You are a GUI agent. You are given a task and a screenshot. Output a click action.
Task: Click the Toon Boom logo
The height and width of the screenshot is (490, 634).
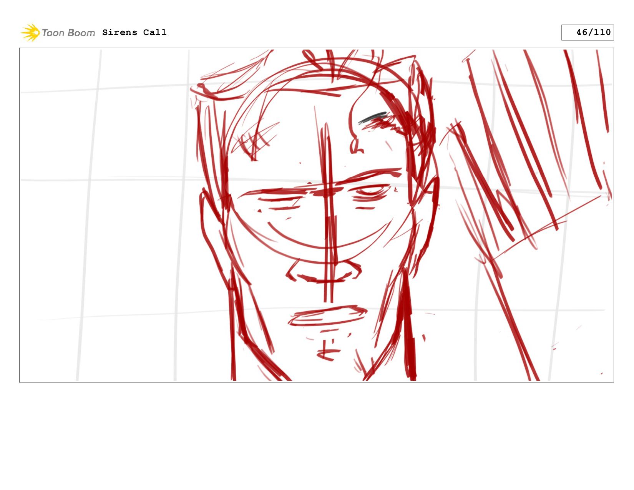coord(58,33)
